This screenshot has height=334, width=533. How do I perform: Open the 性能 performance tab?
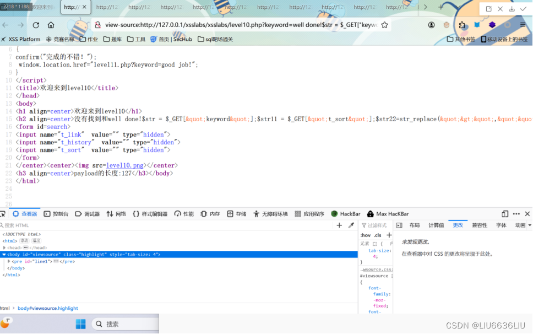(184, 214)
